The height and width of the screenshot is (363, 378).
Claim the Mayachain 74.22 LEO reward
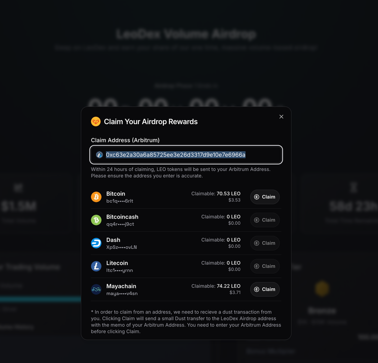click(x=265, y=290)
